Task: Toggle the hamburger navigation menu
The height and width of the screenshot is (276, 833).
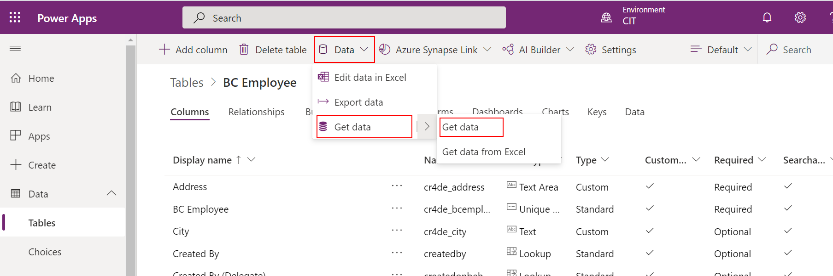Action: pyautogui.click(x=15, y=48)
